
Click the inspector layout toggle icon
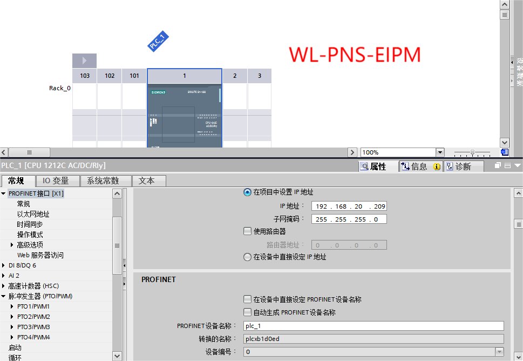pyautogui.click(x=508, y=165)
